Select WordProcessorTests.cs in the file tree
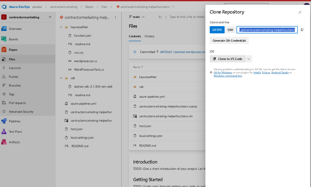The height and width of the screenshot is (187, 311). point(89,70)
